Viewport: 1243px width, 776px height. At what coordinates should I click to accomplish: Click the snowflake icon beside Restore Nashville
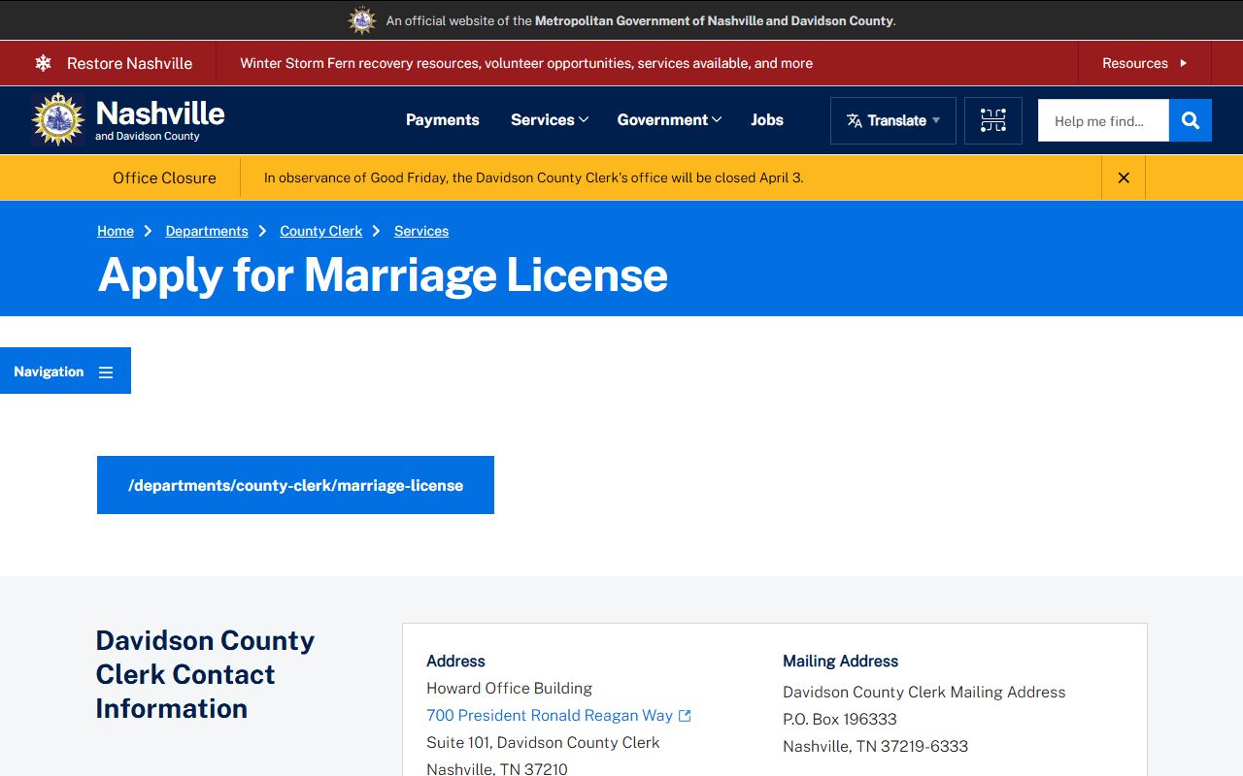pos(43,63)
